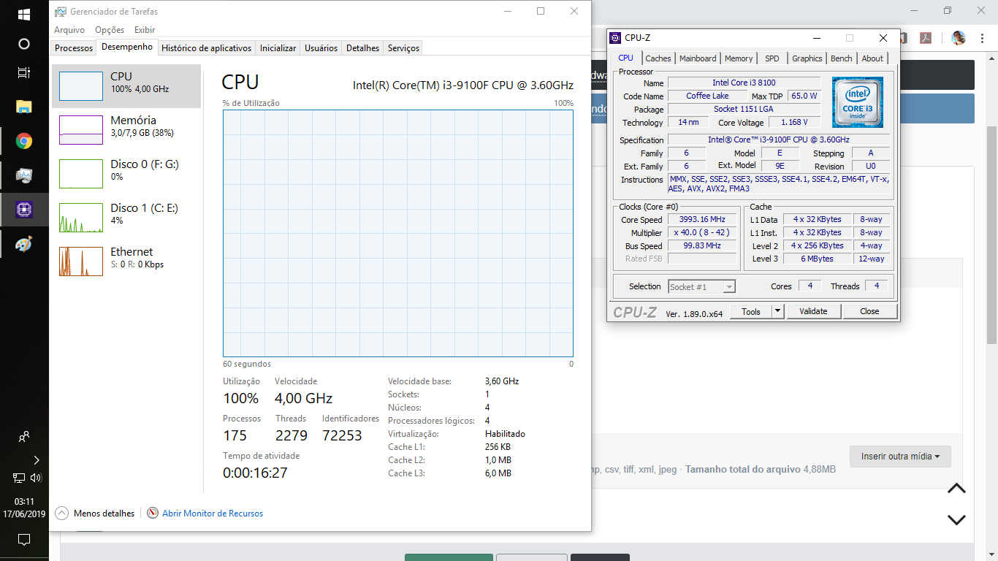Open the Chrome profile avatar

pos(959,38)
